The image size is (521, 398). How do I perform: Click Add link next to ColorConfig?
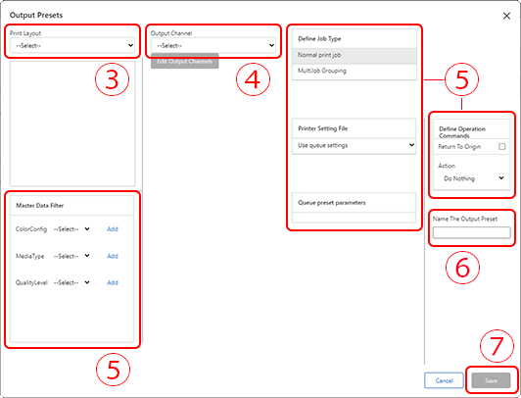[x=113, y=229]
